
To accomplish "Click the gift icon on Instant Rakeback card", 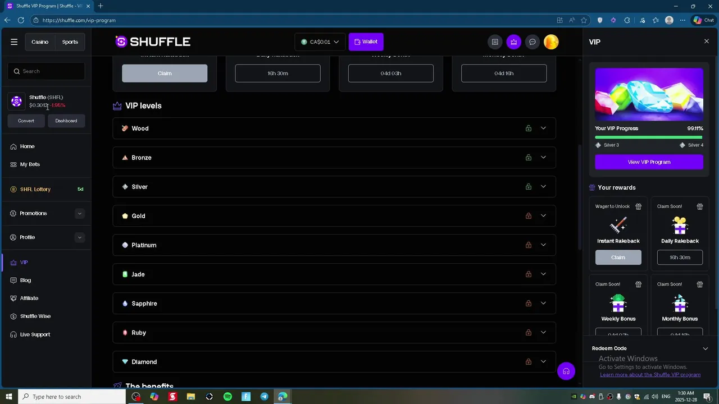I will pyautogui.click(x=638, y=206).
